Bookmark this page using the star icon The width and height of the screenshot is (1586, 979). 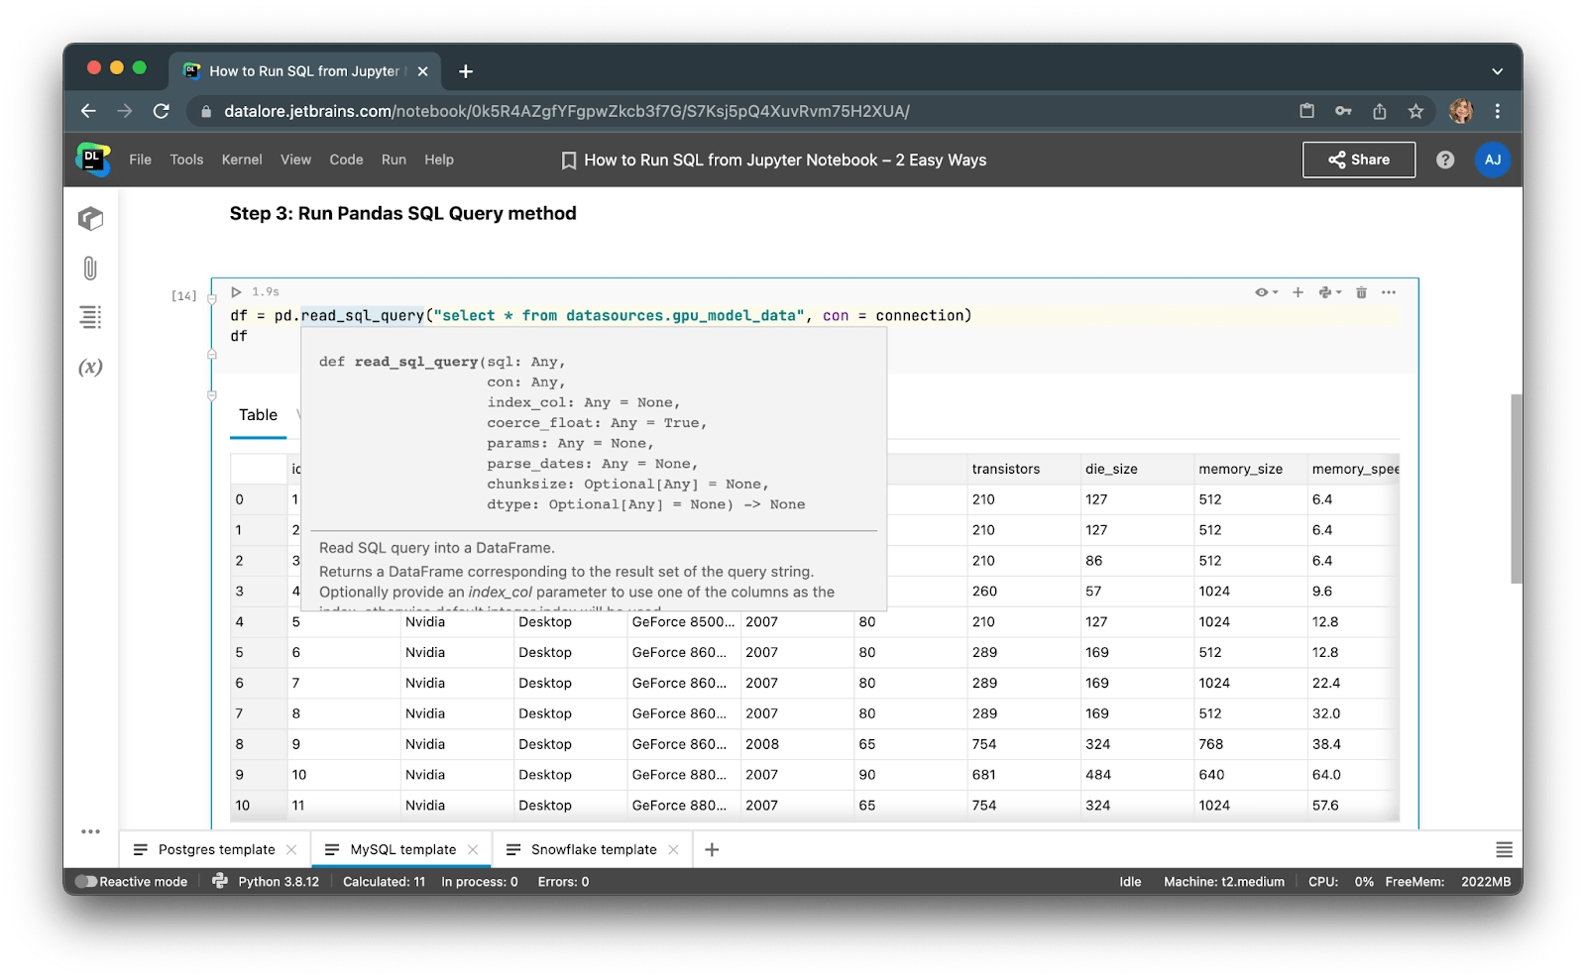pyautogui.click(x=1416, y=111)
